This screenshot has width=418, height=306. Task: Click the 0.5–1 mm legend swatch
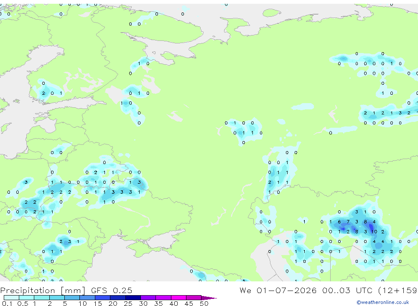(26, 298)
